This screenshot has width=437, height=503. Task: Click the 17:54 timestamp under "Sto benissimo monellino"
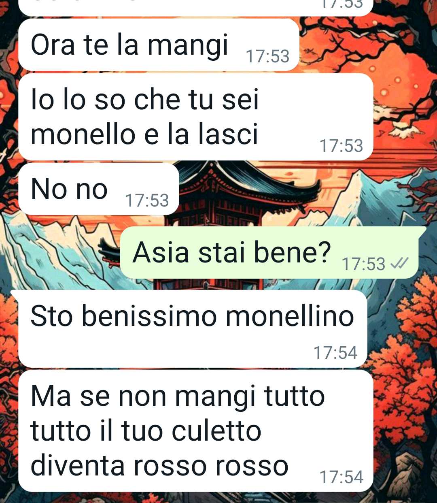coord(335,352)
